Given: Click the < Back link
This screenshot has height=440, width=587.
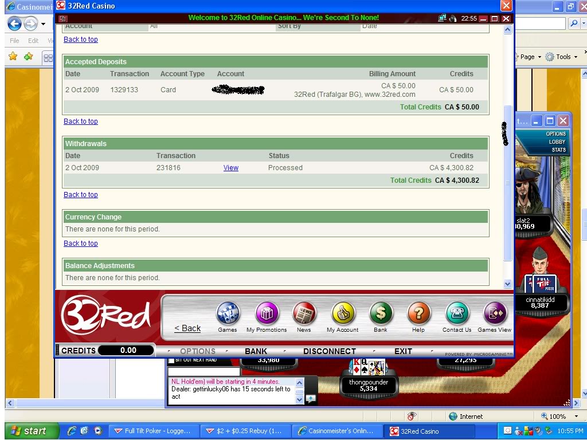Looking at the screenshot, I should [x=187, y=328].
